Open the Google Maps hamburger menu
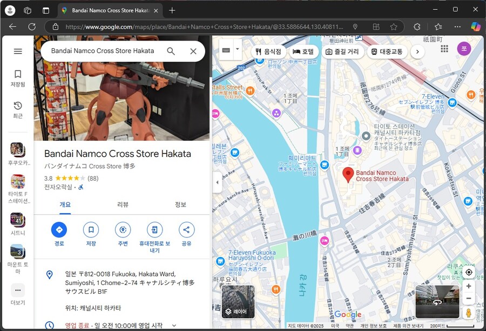 [18, 51]
